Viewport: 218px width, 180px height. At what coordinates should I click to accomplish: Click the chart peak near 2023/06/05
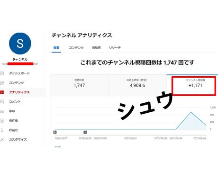tap(191, 112)
